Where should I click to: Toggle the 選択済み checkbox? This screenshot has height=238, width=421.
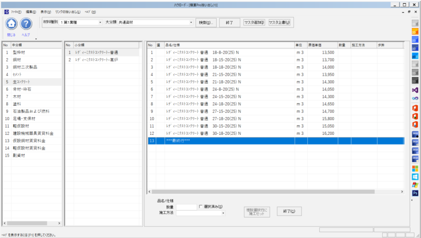201,207
